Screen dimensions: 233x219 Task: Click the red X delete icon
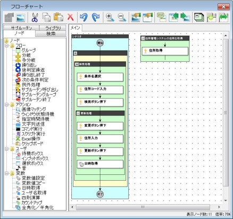(70, 18)
